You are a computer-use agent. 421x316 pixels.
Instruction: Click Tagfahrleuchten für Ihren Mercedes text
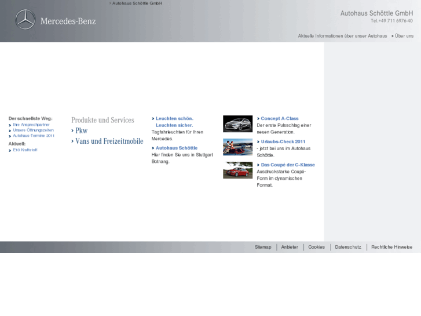click(x=177, y=135)
